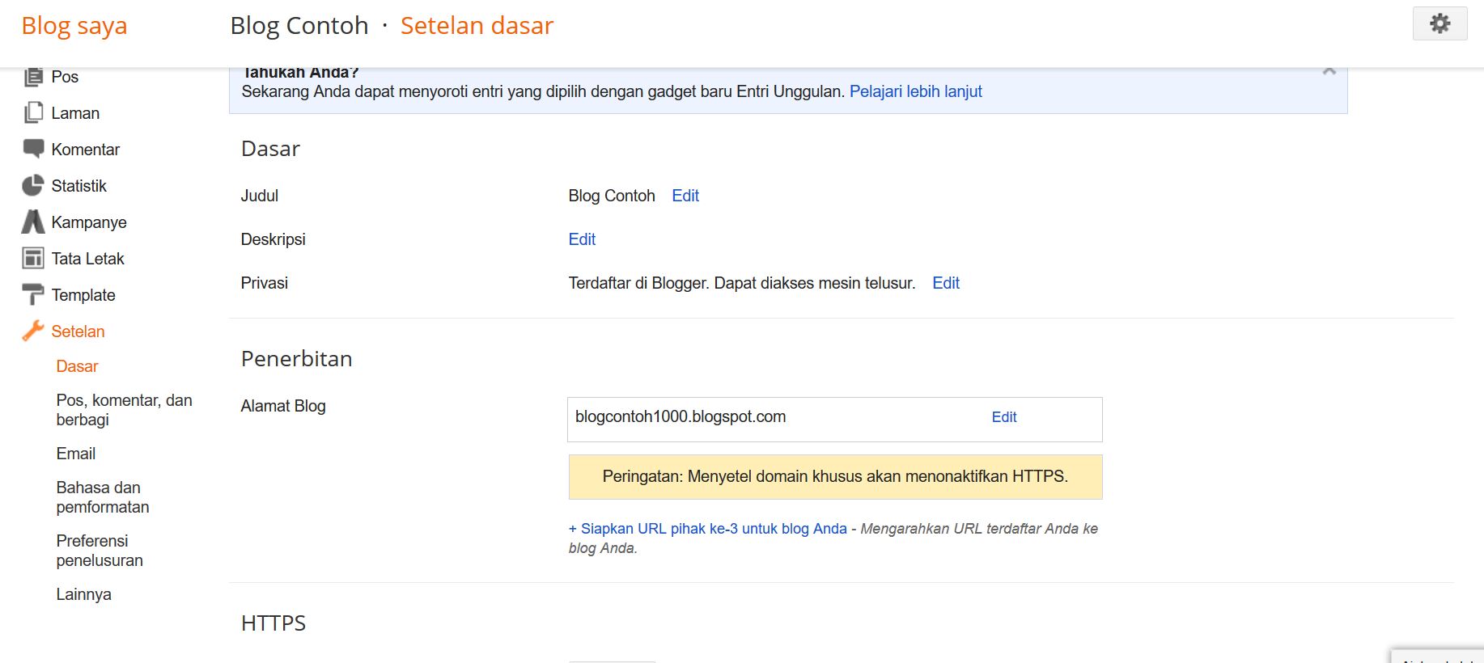1484x663 pixels.
Task: Edit the blog title Judul
Action: (x=685, y=196)
